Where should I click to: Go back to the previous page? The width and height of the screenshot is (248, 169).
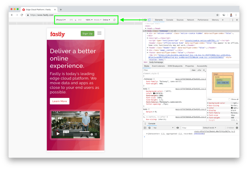point(12,15)
